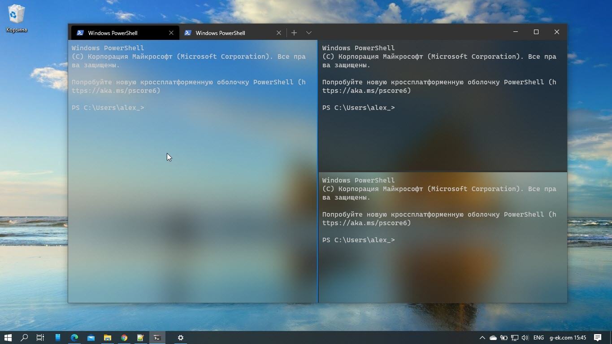Select the Recycle Bin desktop icon

click(x=17, y=19)
